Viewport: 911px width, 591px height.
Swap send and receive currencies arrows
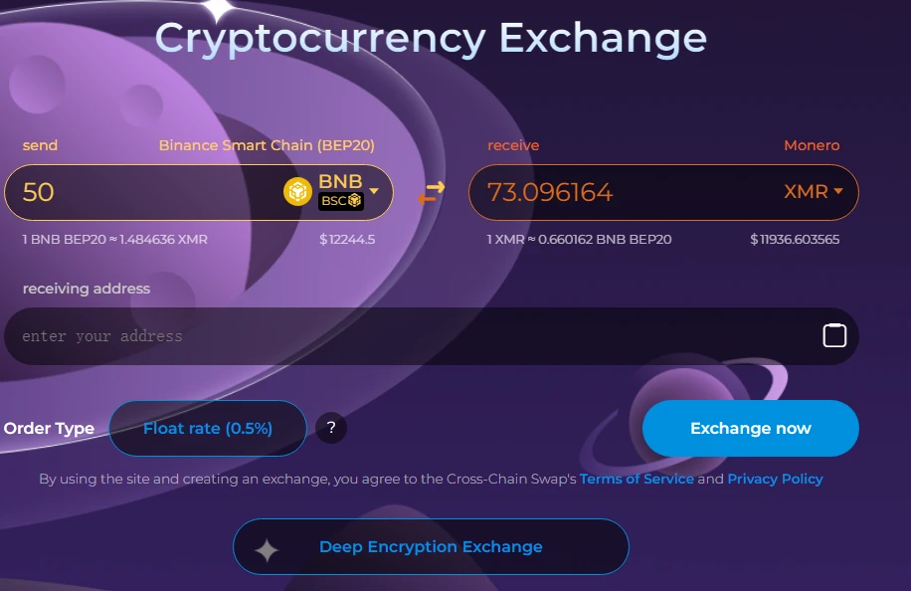tap(431, 192)
